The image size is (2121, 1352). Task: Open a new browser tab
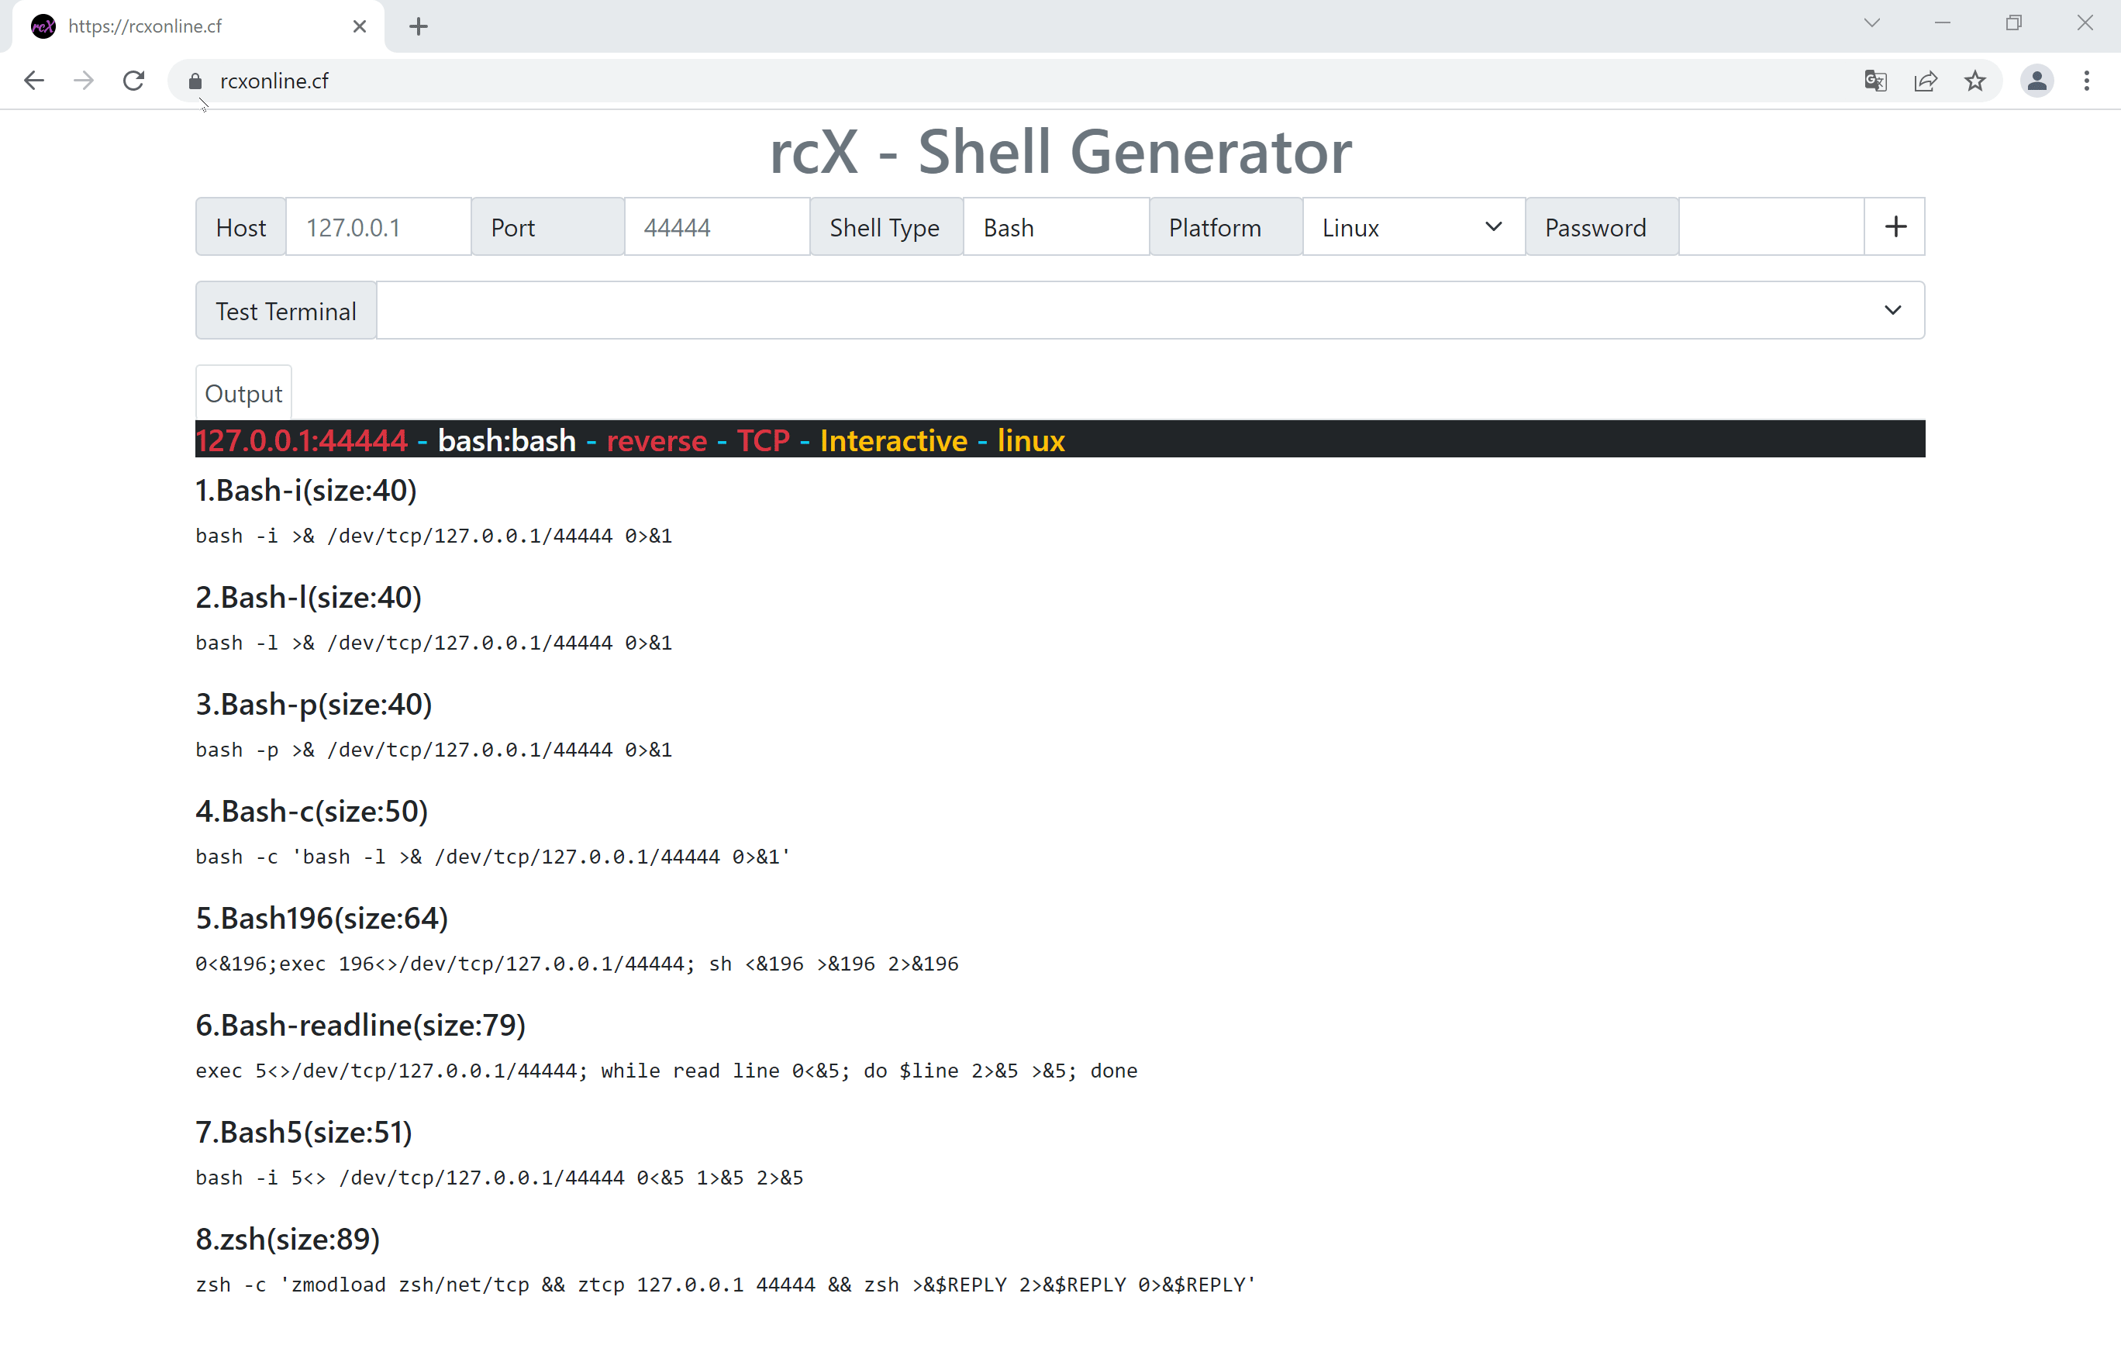pos(419,26)
